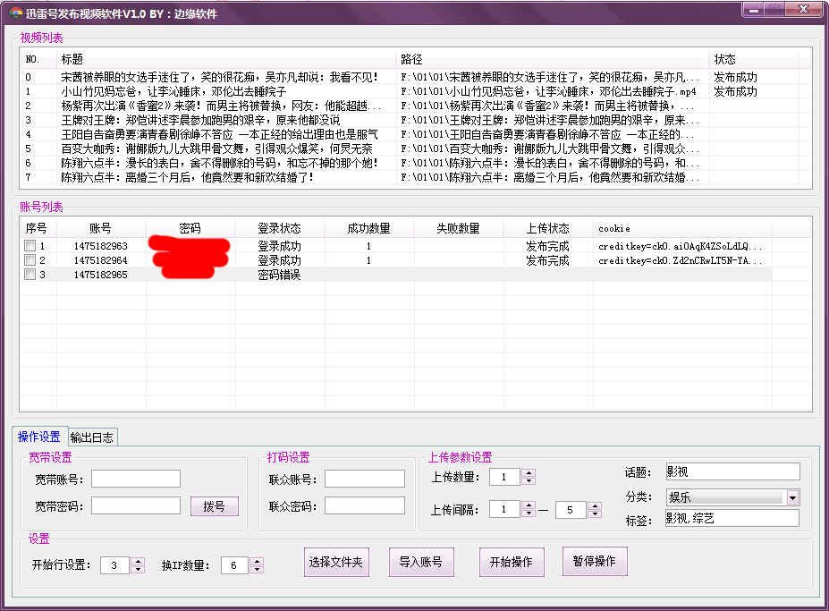Decrease the maximum 上传间隔 value

[x=595, y=513]
